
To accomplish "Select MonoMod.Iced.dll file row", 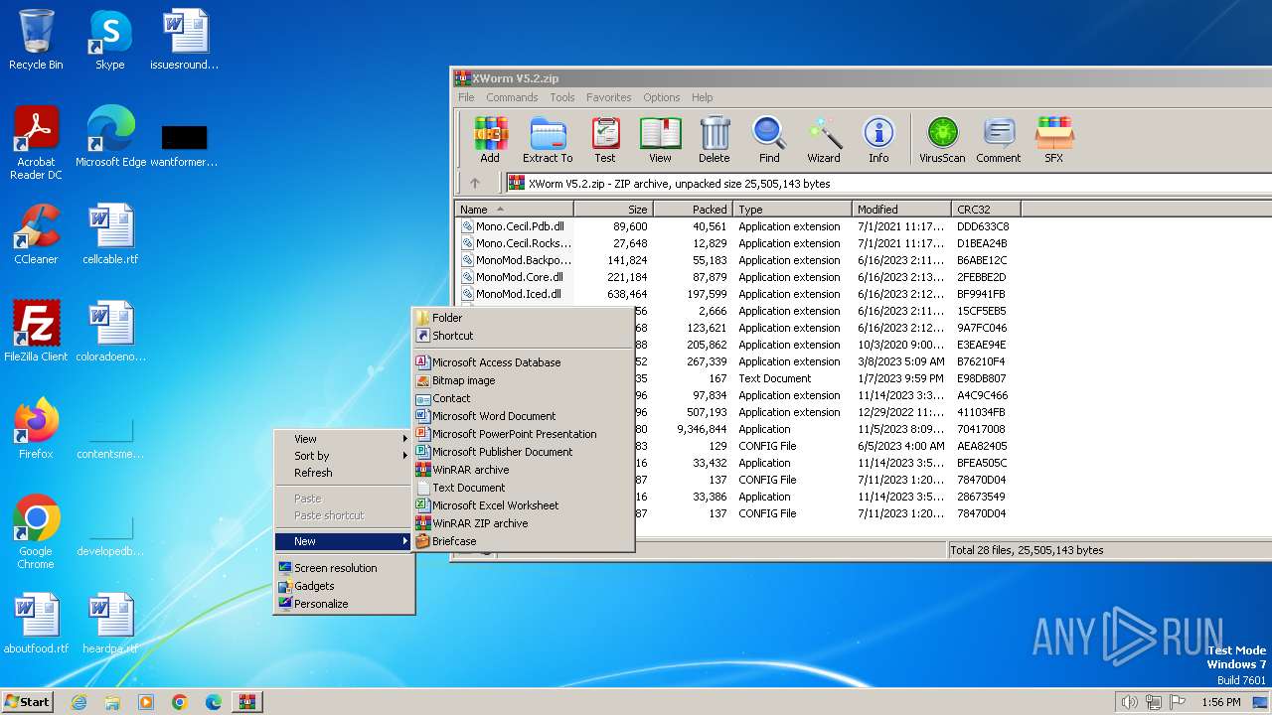I will point(737,294).
